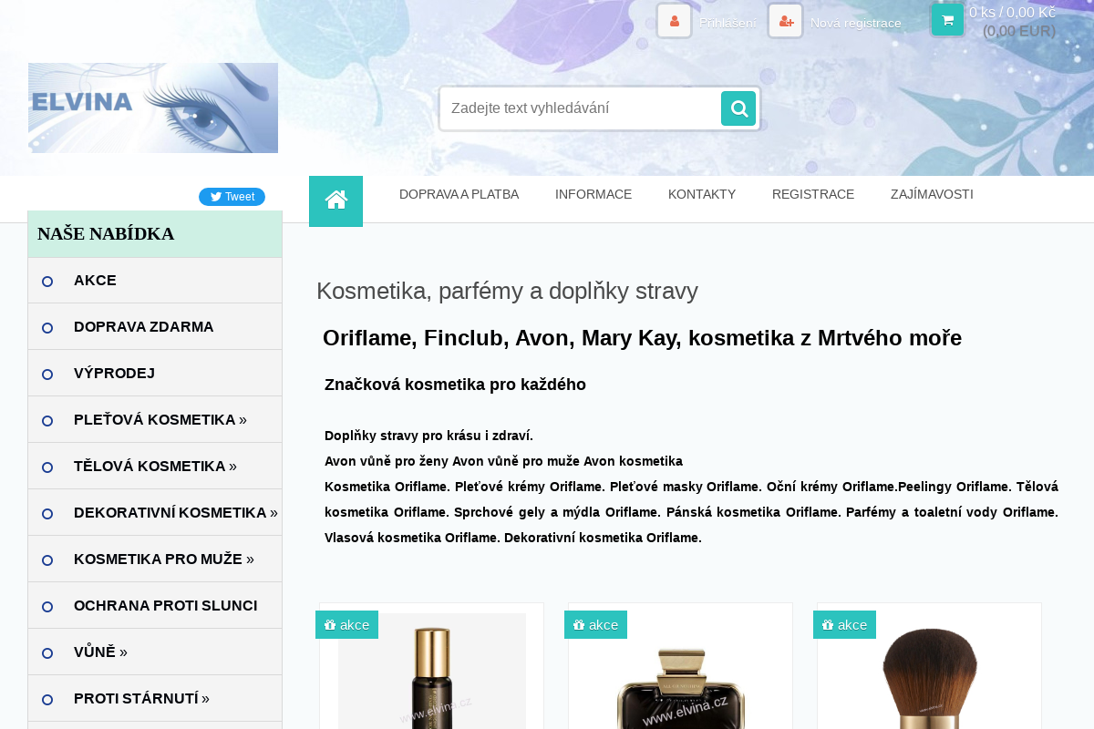1094x729 pixels.
Task: Expand the Pleťová kosmetika category
Action: [160, 419]
